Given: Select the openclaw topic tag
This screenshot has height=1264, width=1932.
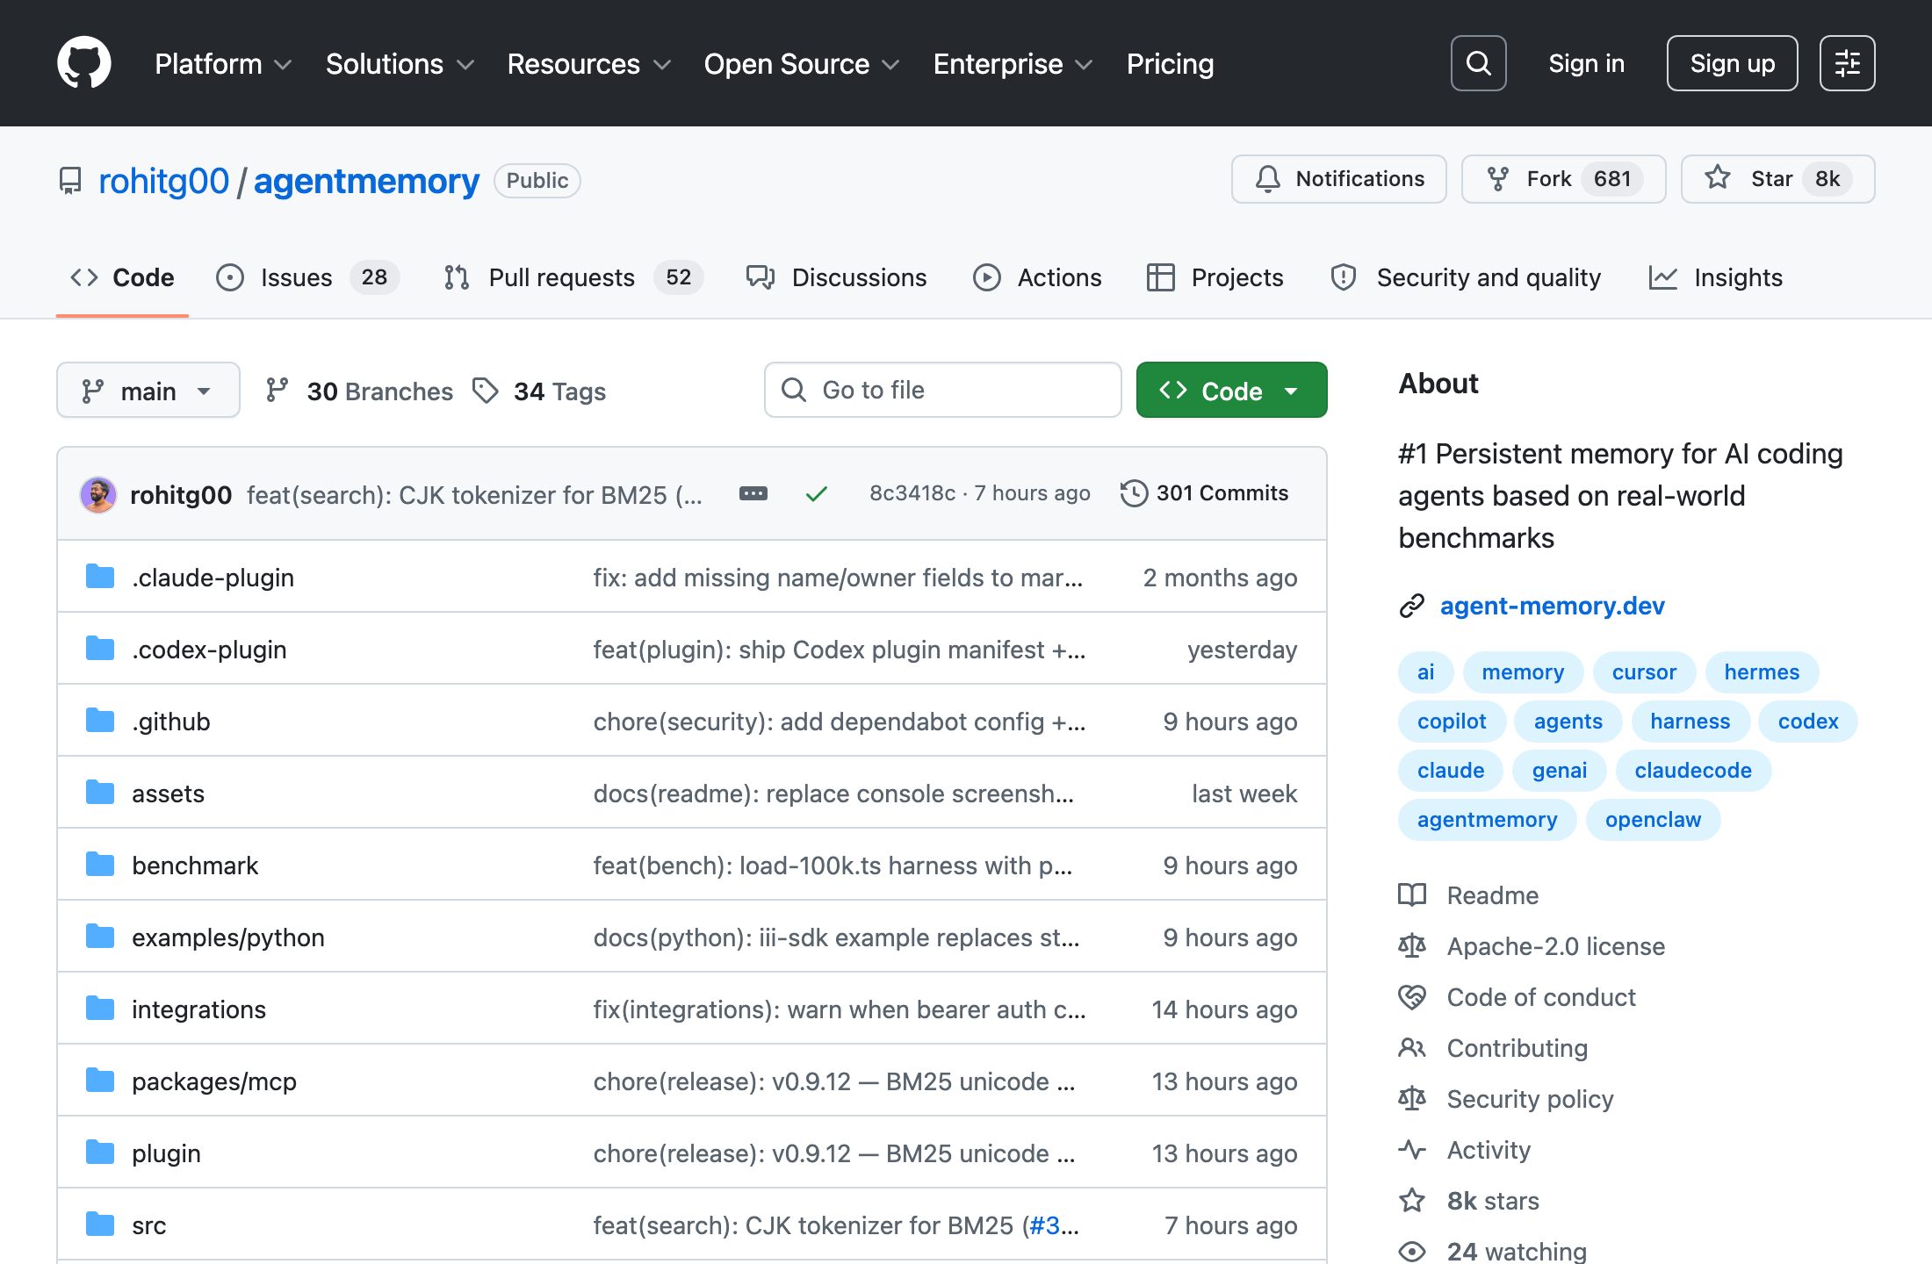Looking at the screenshot, I should pos(1653,820).
